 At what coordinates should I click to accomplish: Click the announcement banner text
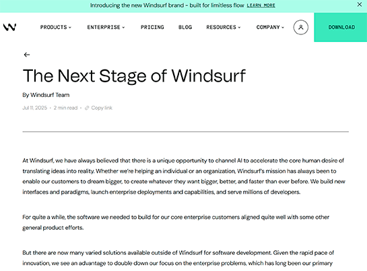167,5
